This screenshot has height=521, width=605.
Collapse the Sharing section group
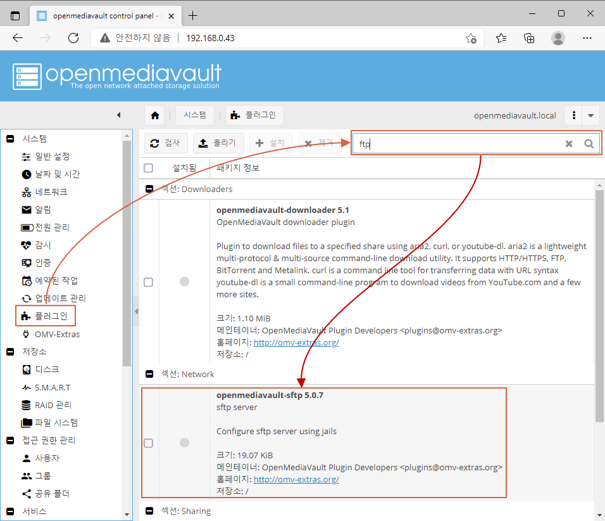point(149,511)
